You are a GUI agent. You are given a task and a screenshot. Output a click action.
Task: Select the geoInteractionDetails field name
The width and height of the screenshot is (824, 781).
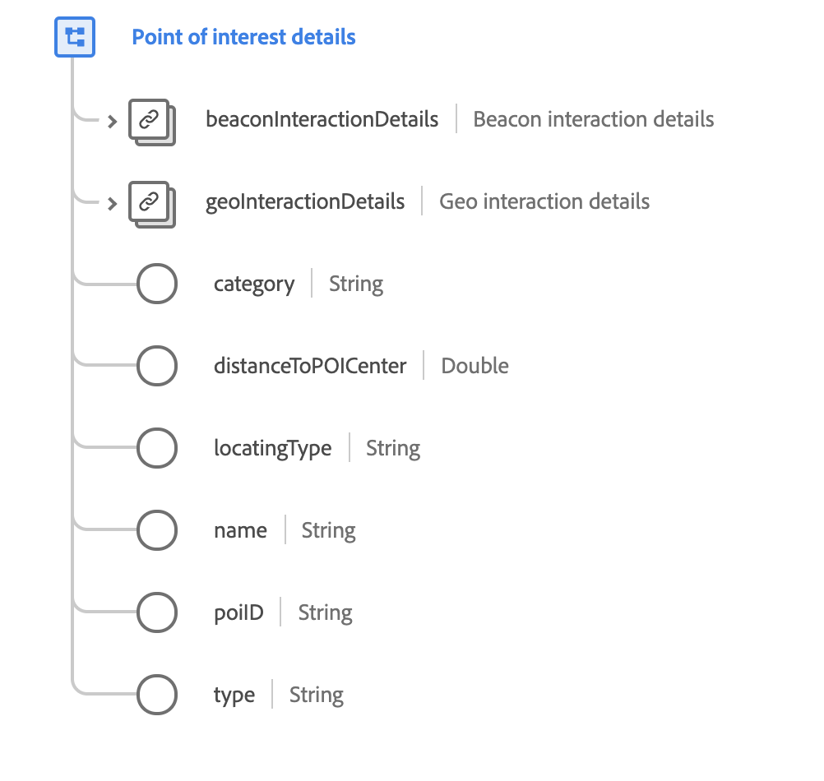click(304, 201)
